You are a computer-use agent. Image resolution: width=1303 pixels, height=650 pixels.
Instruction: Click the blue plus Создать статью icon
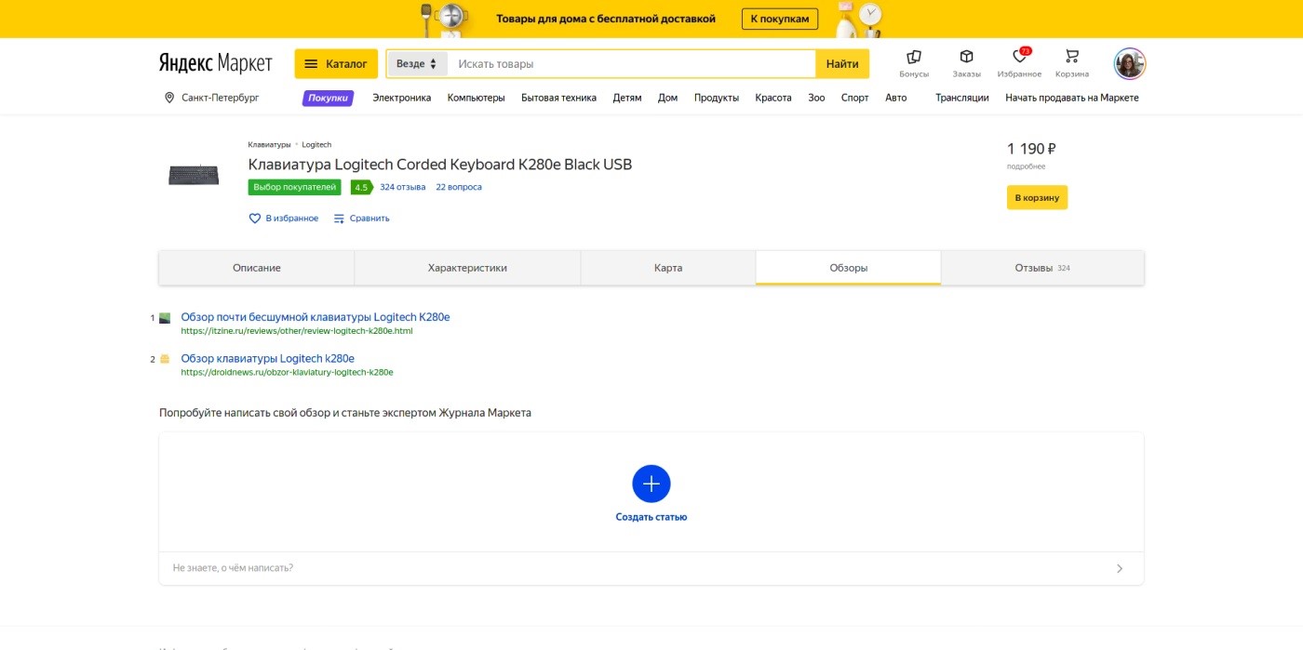[x=651, y=484]
